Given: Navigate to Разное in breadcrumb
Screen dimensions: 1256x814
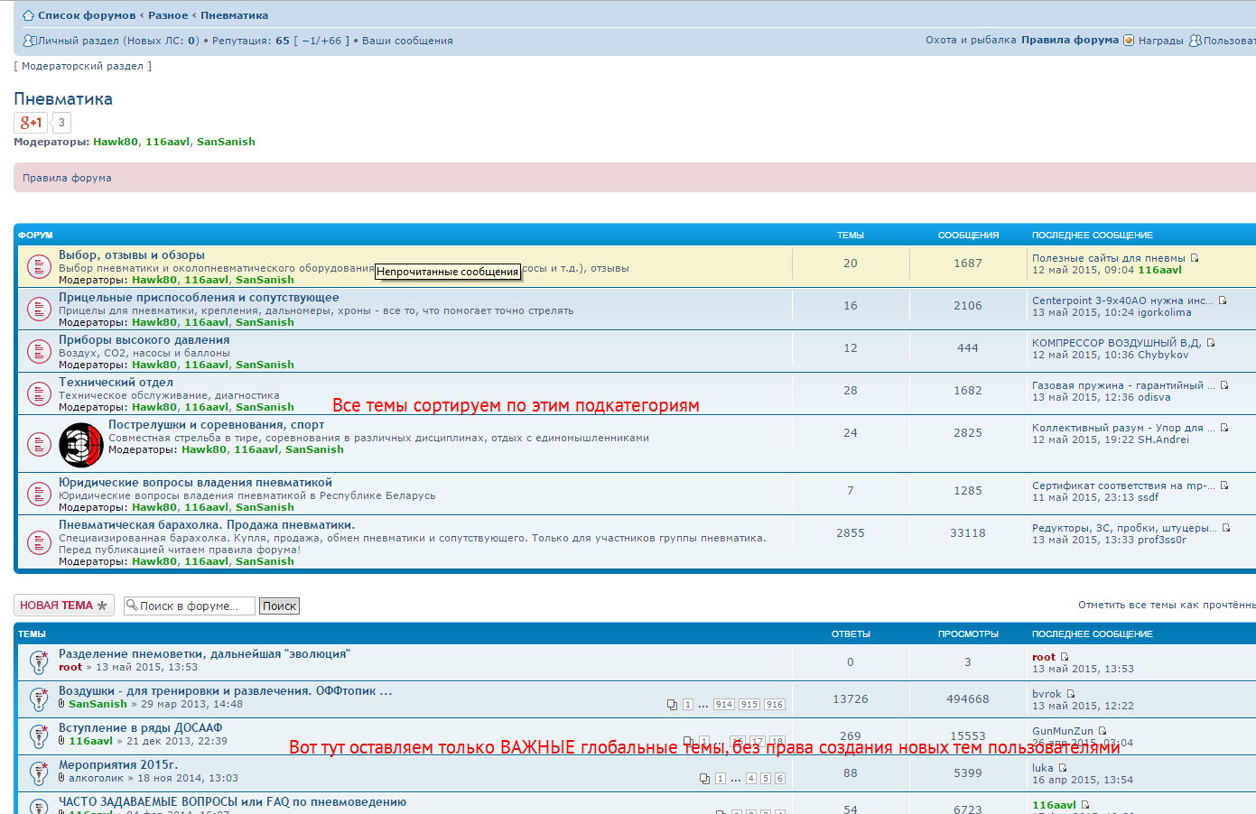Looking at the screenshot, I should coord(168,15).
